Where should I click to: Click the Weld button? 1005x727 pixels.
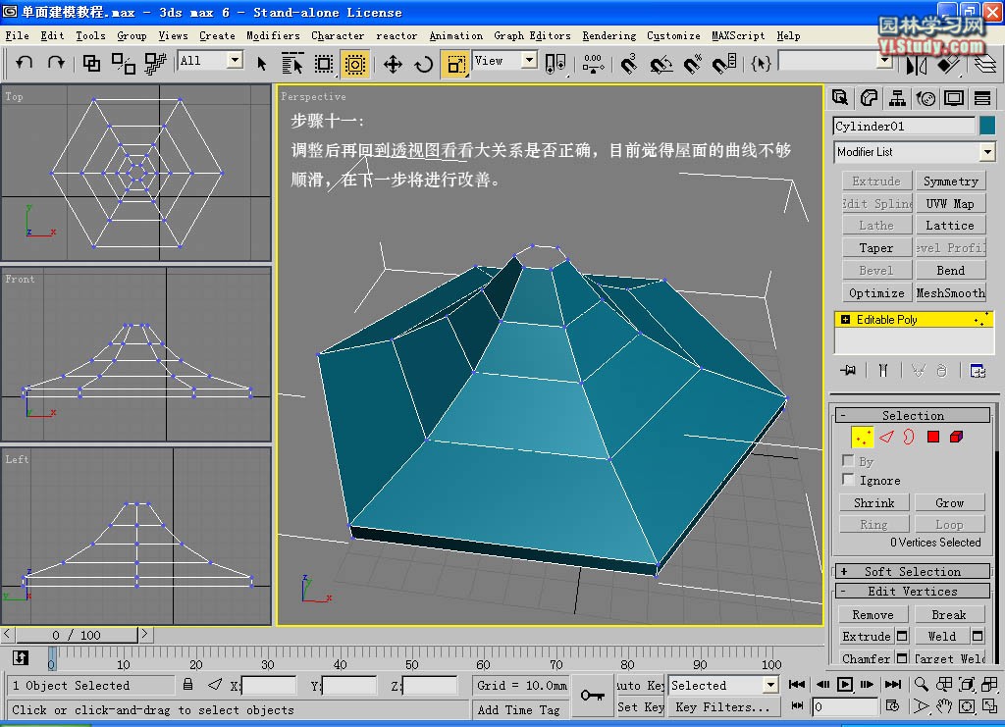(x=941, y=636)
